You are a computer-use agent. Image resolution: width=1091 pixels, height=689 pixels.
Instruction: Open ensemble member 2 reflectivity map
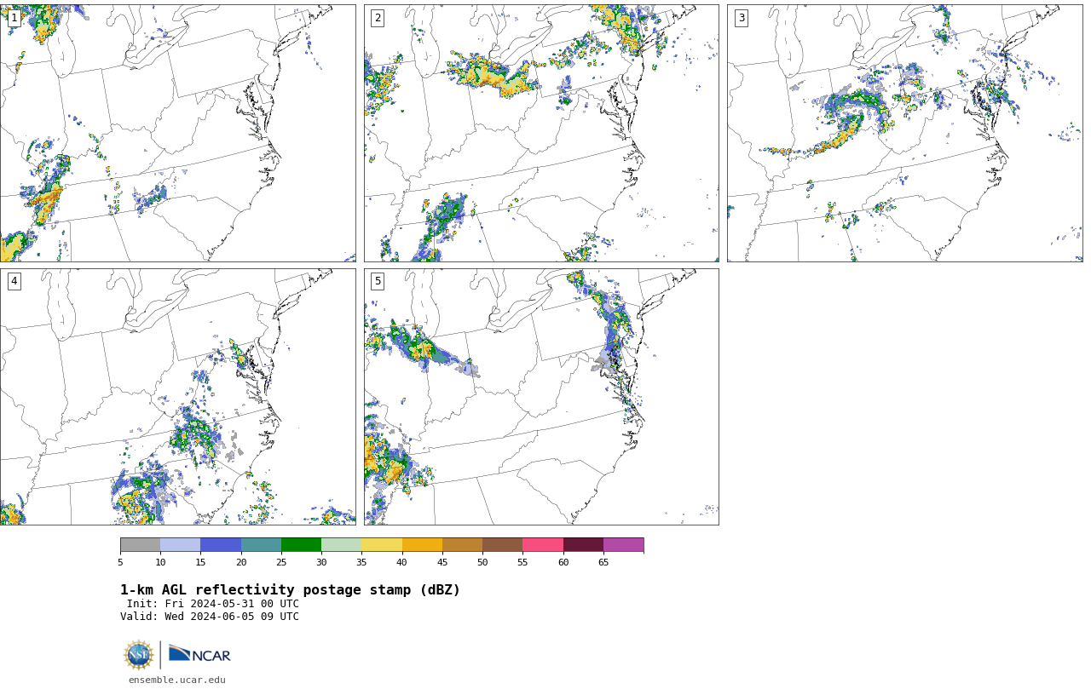pyautogui.click(x=541, y=133)
